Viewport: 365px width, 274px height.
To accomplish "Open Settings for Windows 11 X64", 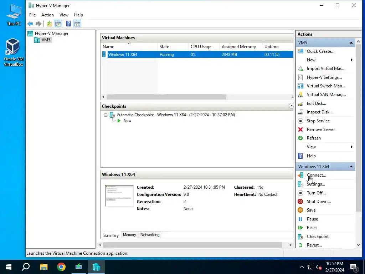I will pos(316,184).
